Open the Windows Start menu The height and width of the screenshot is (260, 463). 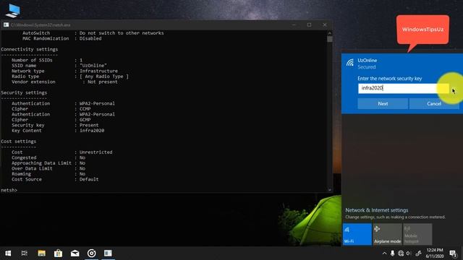click(8, 253)
